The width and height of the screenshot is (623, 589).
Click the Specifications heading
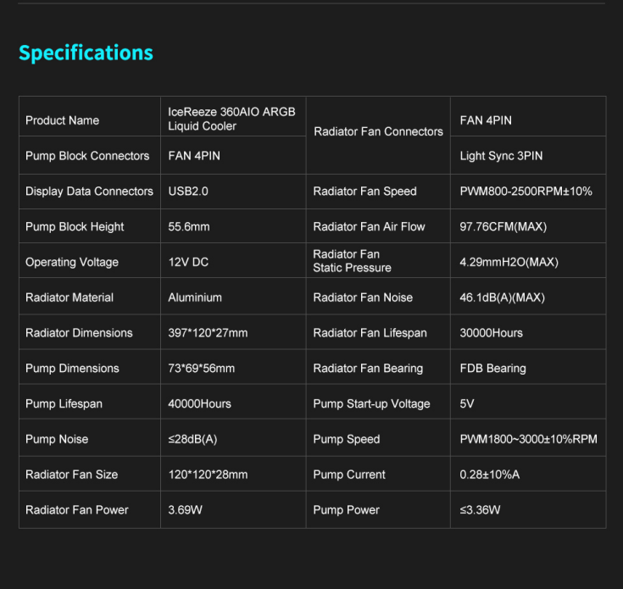pos(86,53)
